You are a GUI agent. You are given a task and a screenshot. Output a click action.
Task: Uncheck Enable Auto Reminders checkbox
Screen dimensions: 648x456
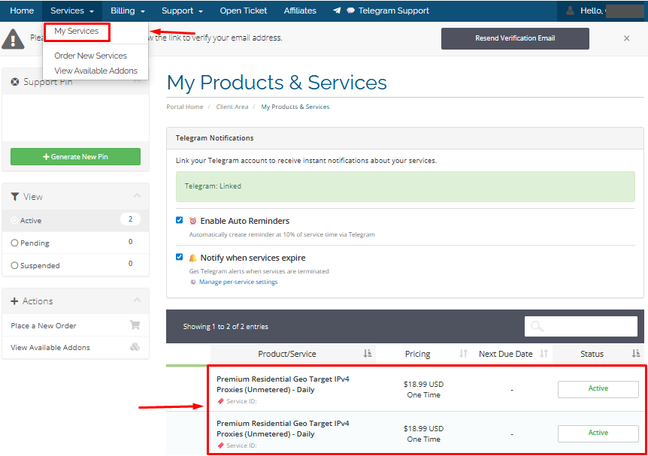click(x=180, y=221)
